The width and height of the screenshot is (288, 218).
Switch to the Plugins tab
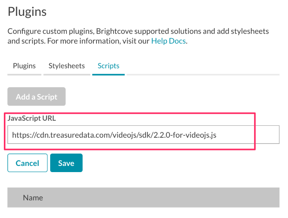[24, 66]
